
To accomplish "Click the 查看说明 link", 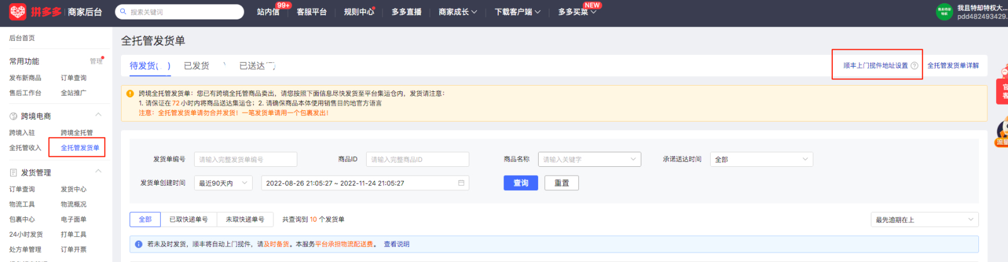I will [397, 244].
